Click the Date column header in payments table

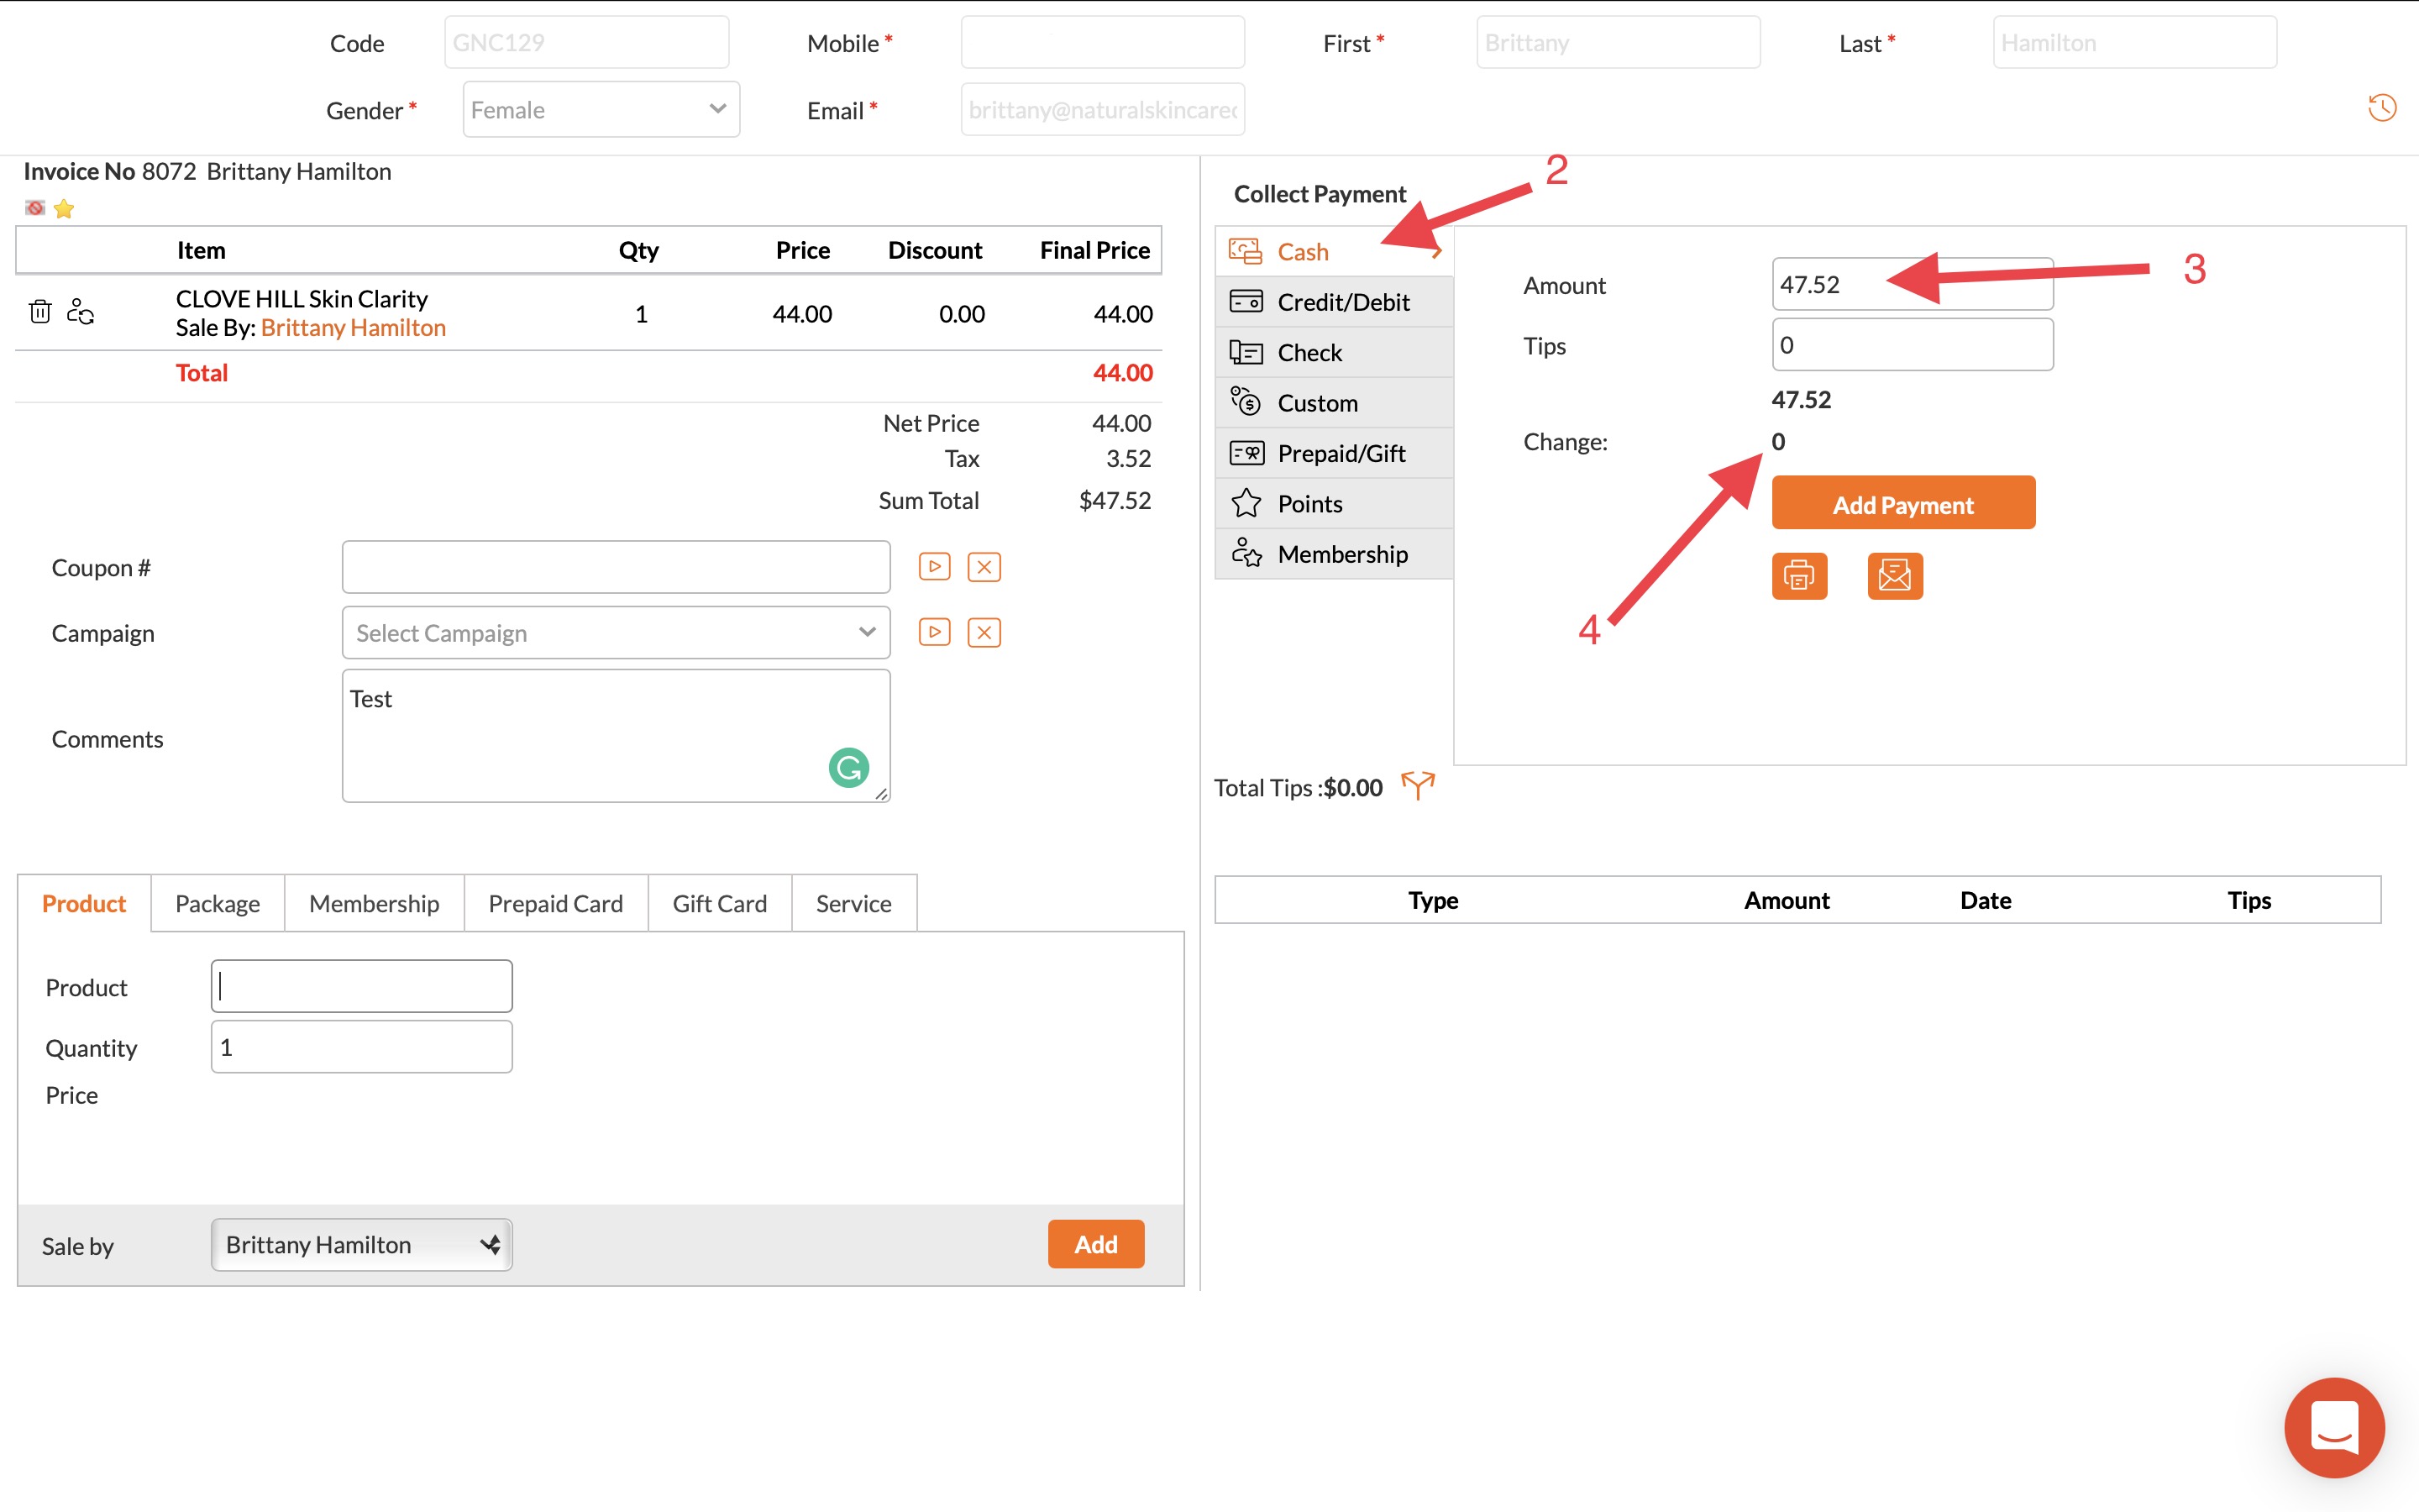pyautogui.click(x=1986, y=901)
